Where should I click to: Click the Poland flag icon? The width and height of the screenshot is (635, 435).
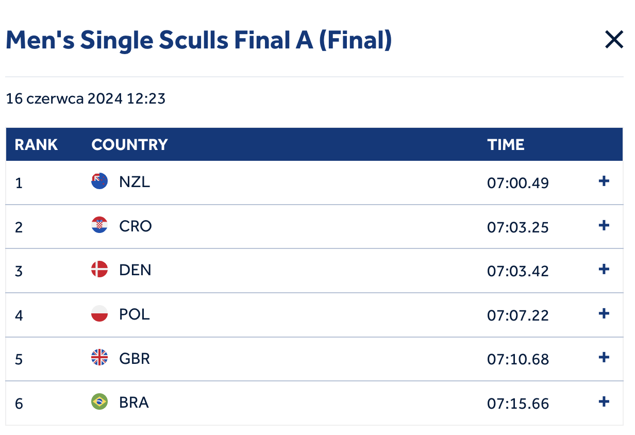click(x=99, y=314)
